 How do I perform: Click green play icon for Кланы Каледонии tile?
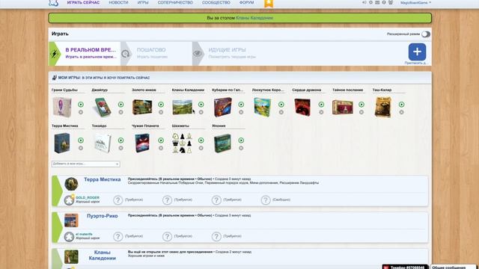coord(201,105)
